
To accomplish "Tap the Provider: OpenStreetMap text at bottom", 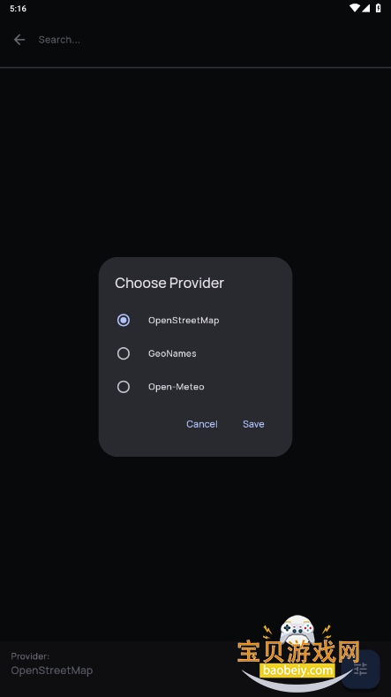I will (x=51, y=664).
